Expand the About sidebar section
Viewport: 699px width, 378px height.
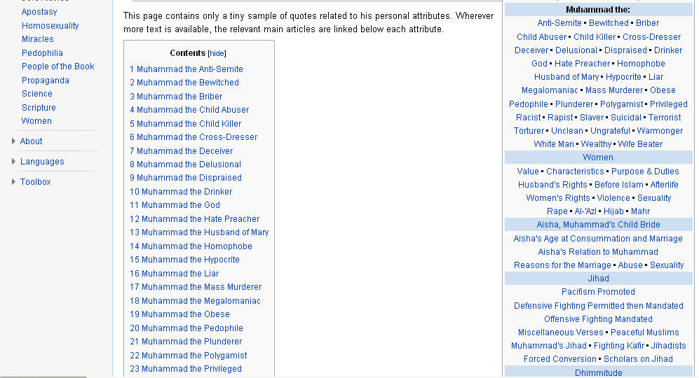31,141
